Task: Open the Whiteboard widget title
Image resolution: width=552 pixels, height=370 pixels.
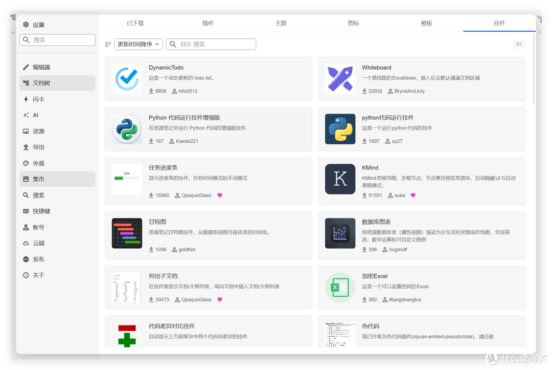Action: 376,68
